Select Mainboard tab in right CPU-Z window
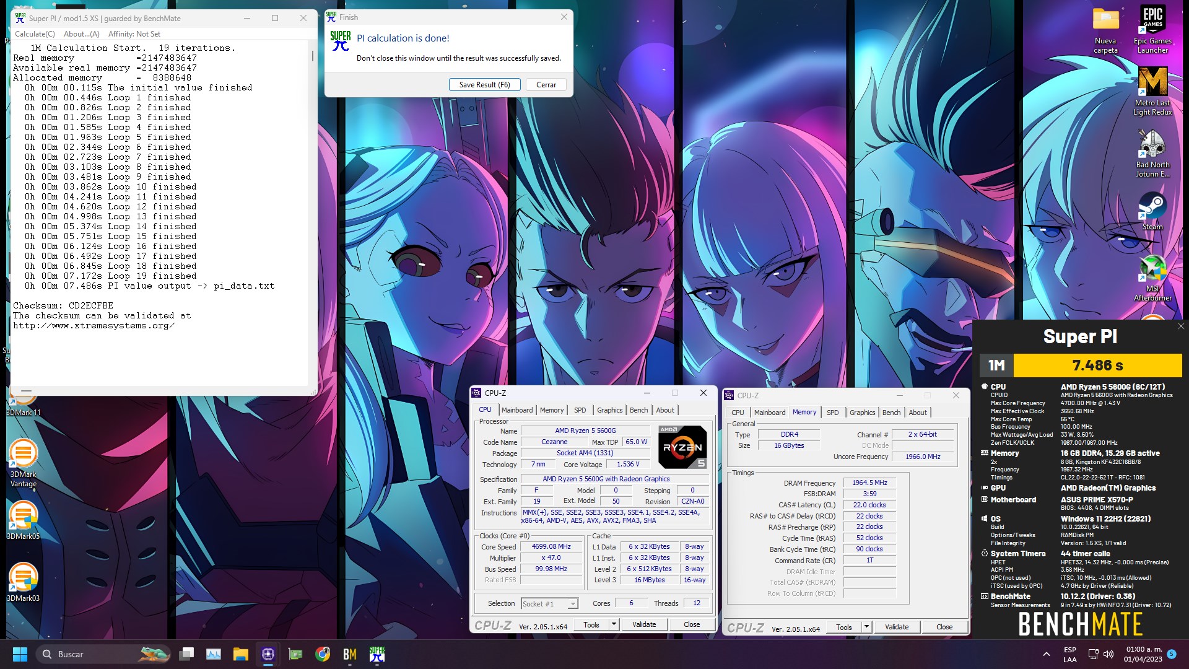The image size is (1189, 669). 770,413
